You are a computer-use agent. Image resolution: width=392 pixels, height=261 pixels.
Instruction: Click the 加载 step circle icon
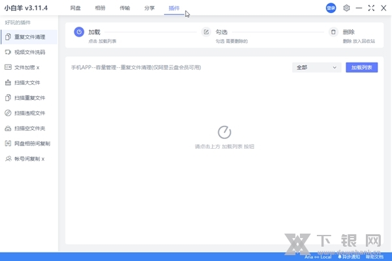coord(79,32)
